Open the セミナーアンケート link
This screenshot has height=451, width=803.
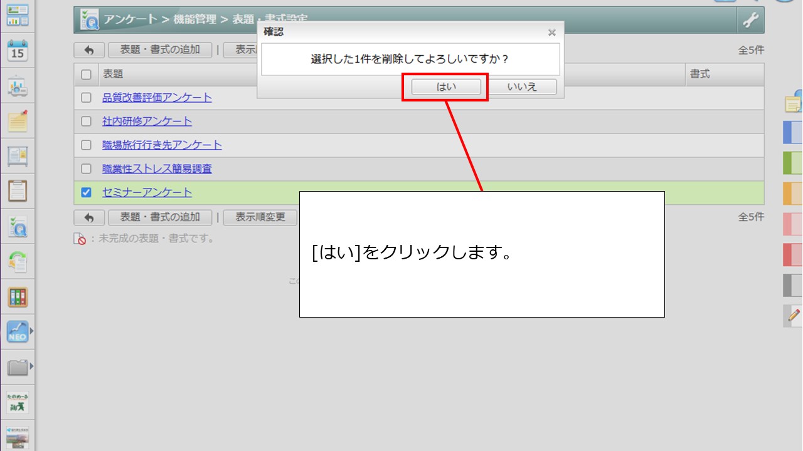pyautogui.click(x=147, y=192)
